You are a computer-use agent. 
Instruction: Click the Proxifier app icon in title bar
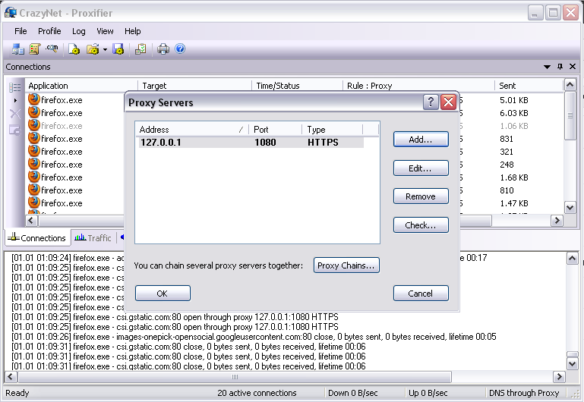pos(11,12)
